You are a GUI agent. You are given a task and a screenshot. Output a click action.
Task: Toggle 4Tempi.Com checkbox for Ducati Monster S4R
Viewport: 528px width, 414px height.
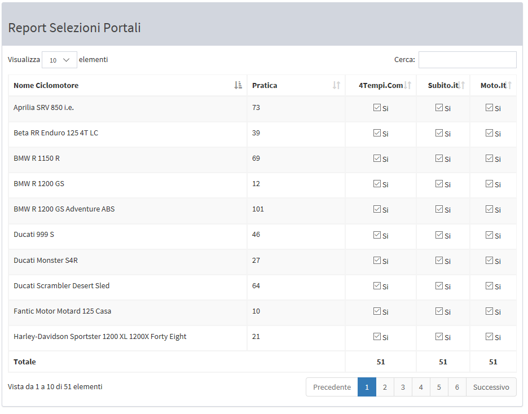click(x=377, y=261)
